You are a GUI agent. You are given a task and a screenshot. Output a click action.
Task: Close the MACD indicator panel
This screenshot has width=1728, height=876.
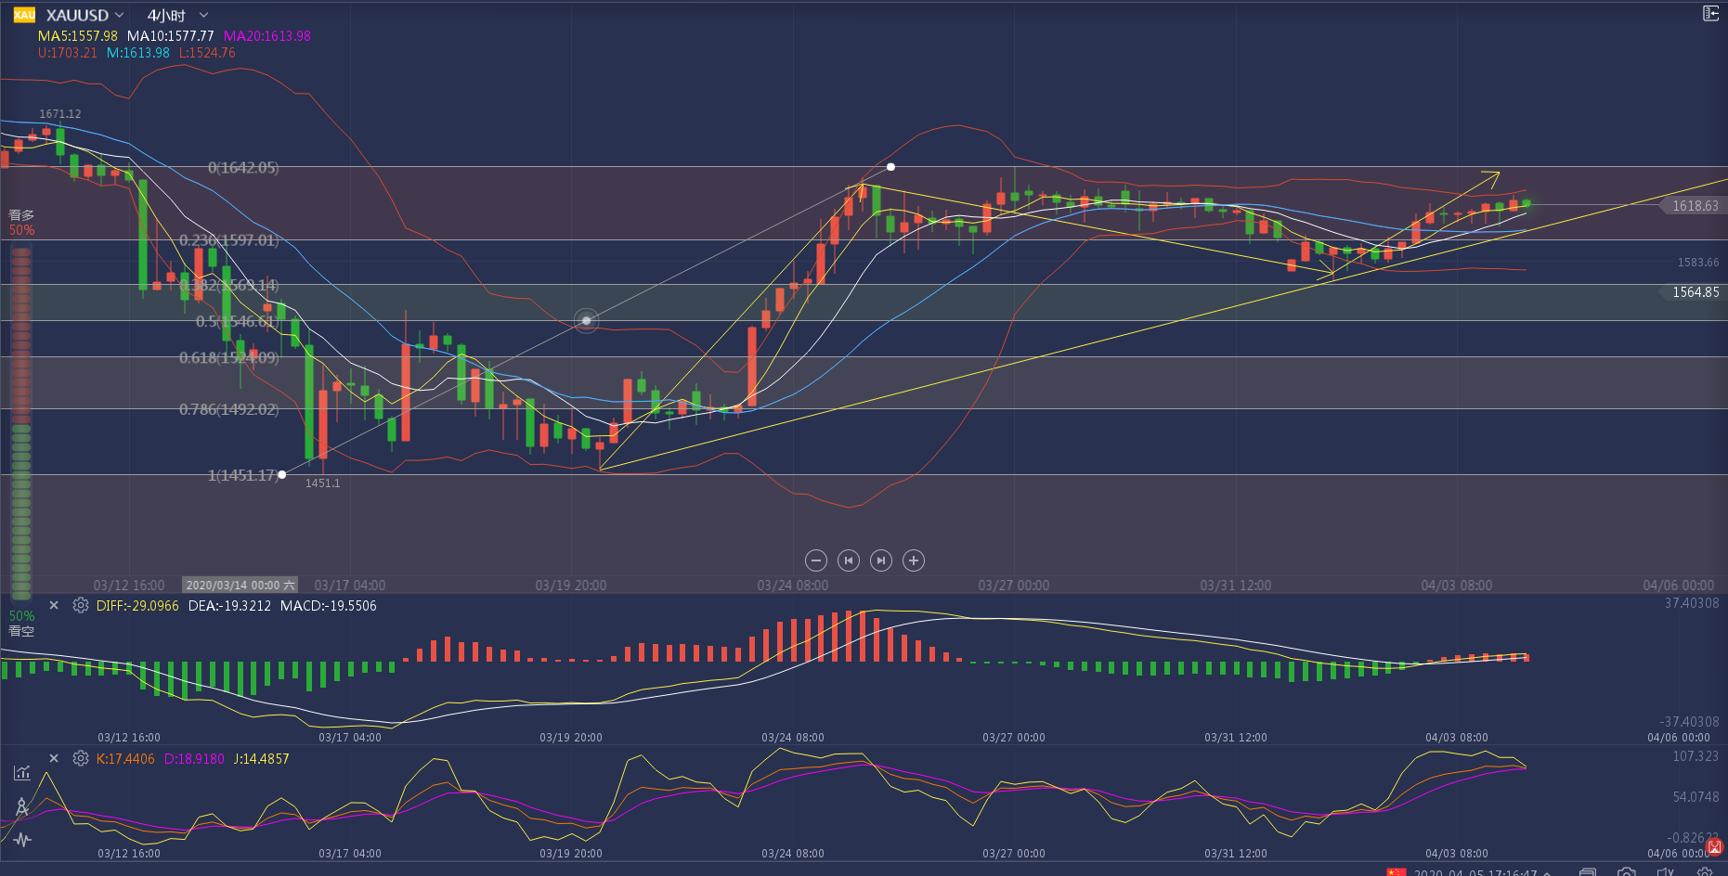pyautogui.click(x=54, y=605)
